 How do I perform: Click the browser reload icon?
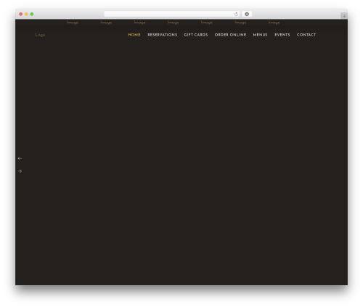pos(236,14)
